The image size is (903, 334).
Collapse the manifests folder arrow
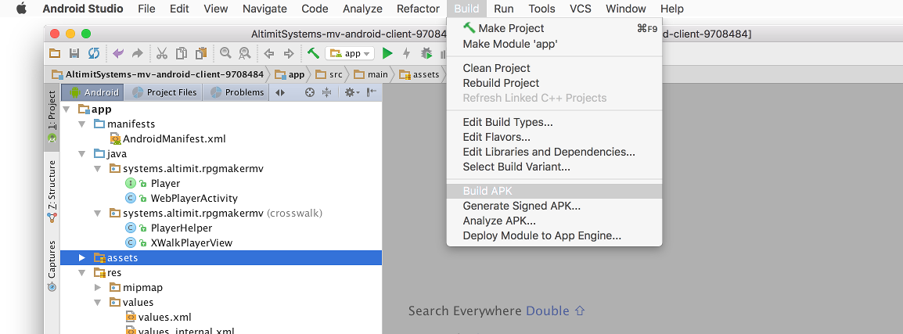pyautogui.click(x=82, y=124)
